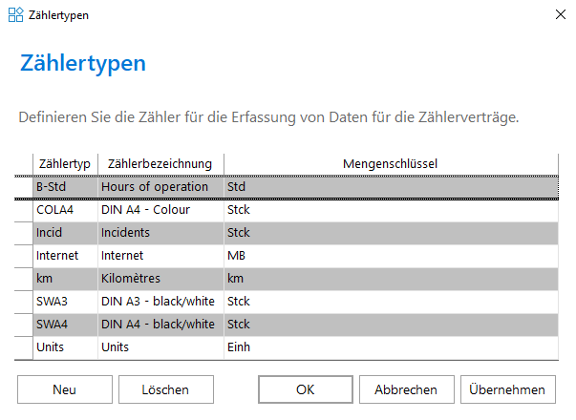This screenshot has width=576, height=420.
Task: Click the Mengenschlüssel column header
Action: 391,164
